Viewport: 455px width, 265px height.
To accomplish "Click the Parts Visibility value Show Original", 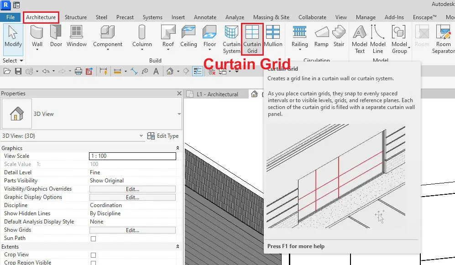I will pos(107,180).
